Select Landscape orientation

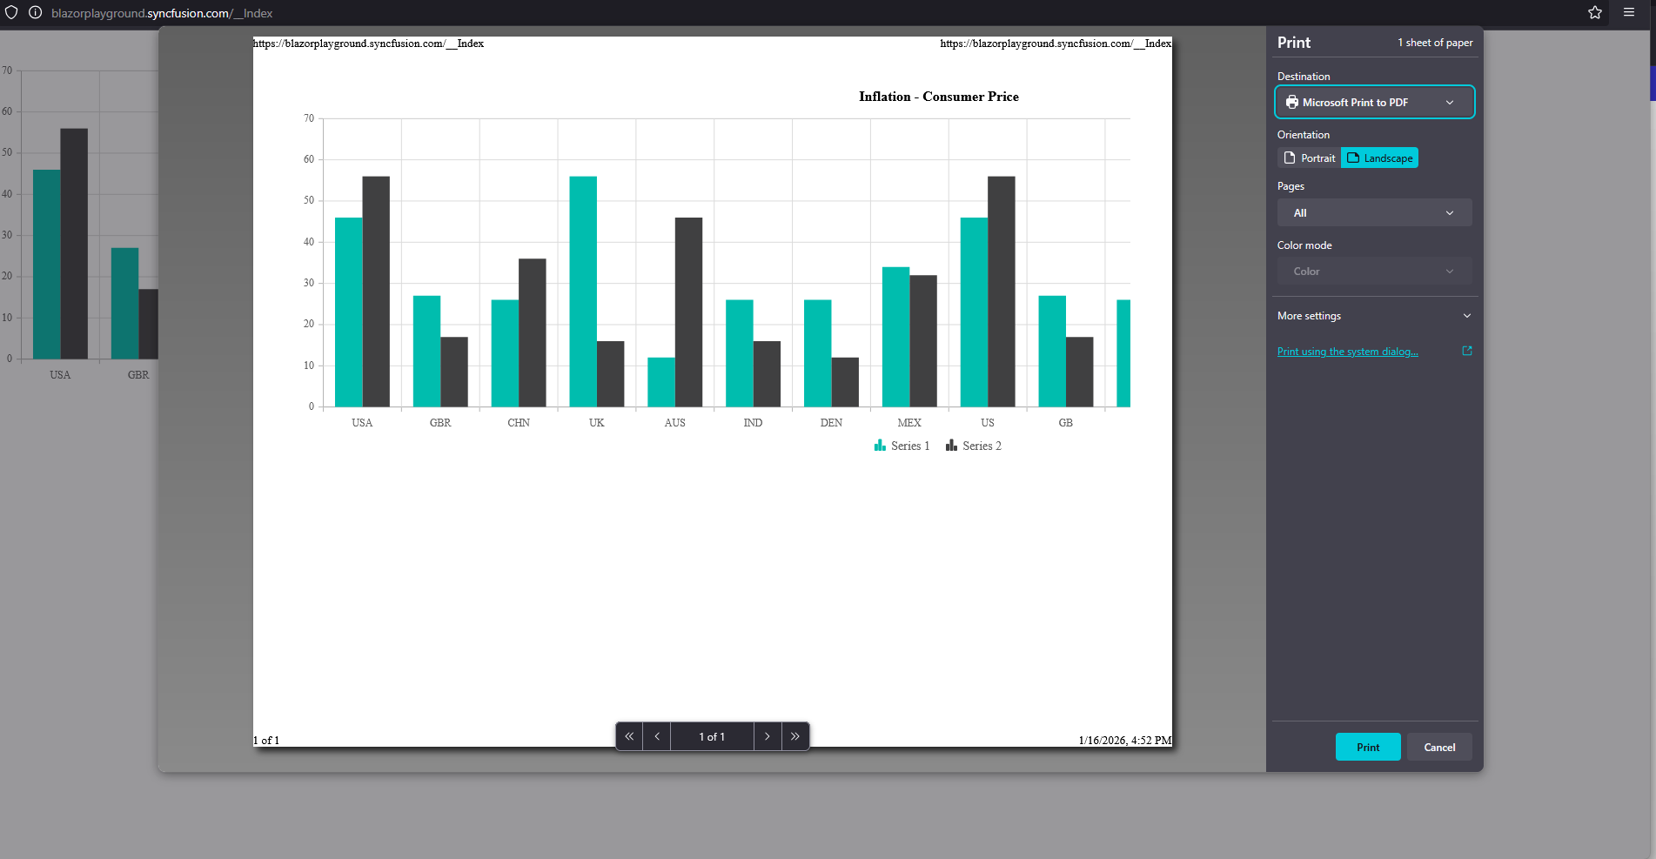[x=1380, y=158]
